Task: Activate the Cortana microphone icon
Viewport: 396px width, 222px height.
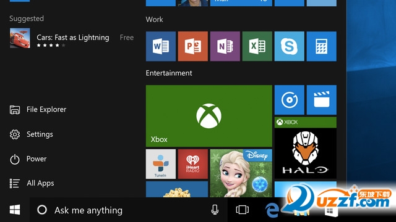Action: click(215, 210)
